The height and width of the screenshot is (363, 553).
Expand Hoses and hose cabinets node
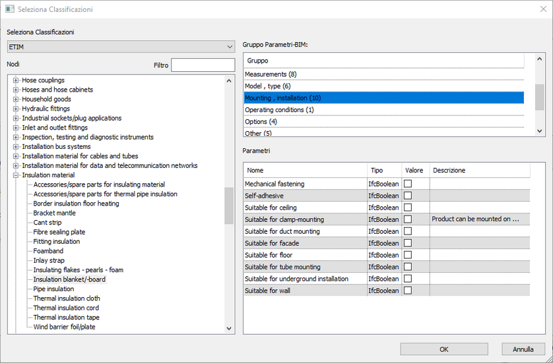[16, 90]
